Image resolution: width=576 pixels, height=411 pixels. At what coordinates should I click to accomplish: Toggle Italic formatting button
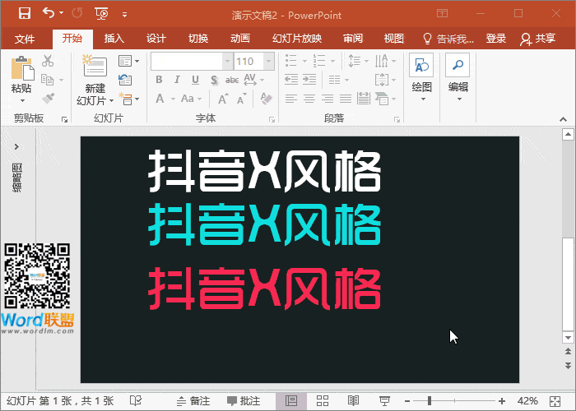(x=177, y=80)
